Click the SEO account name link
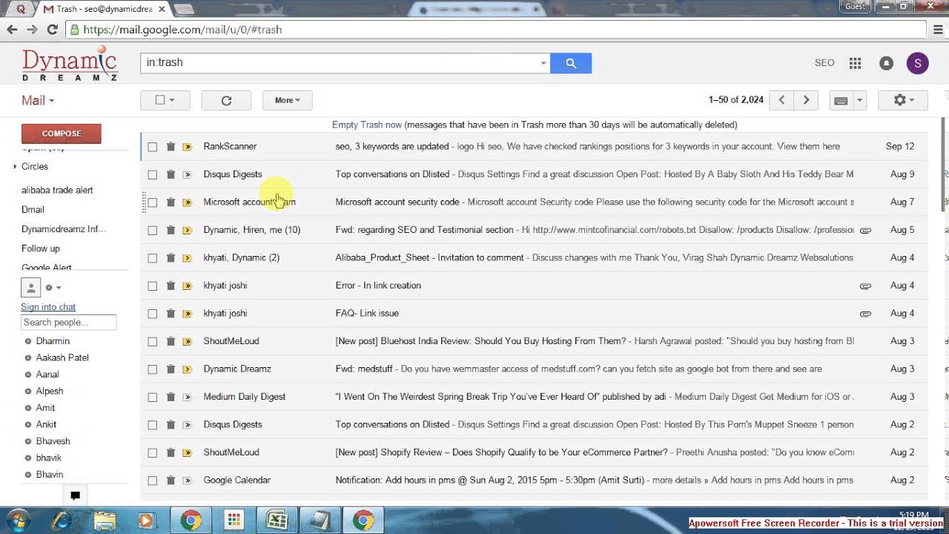The width and height of the screenshot is (949, 534). [824, 63]
